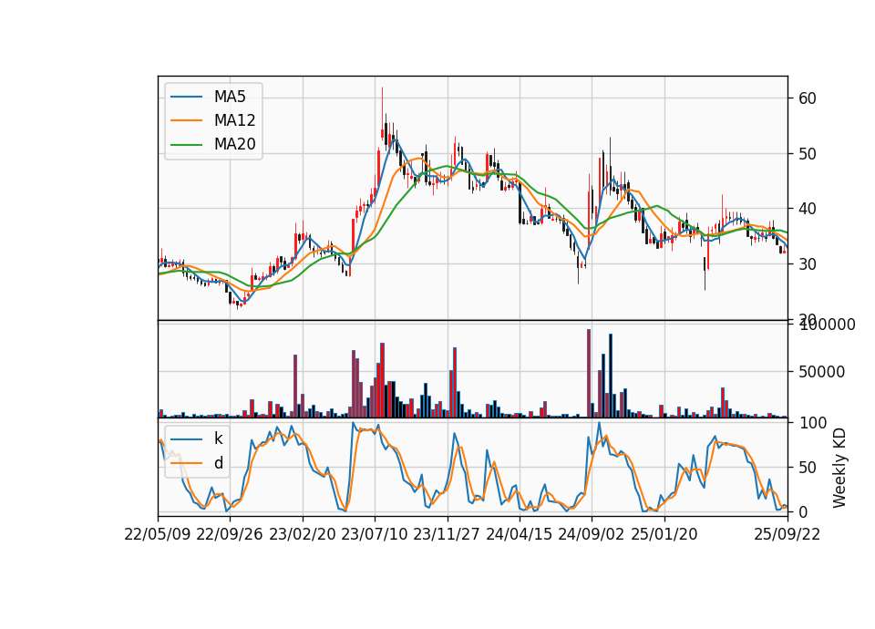The width and height of the screenshot is (875, 629).
Task: Click the 24/09/02 date tick label
Action: point(592,534)
